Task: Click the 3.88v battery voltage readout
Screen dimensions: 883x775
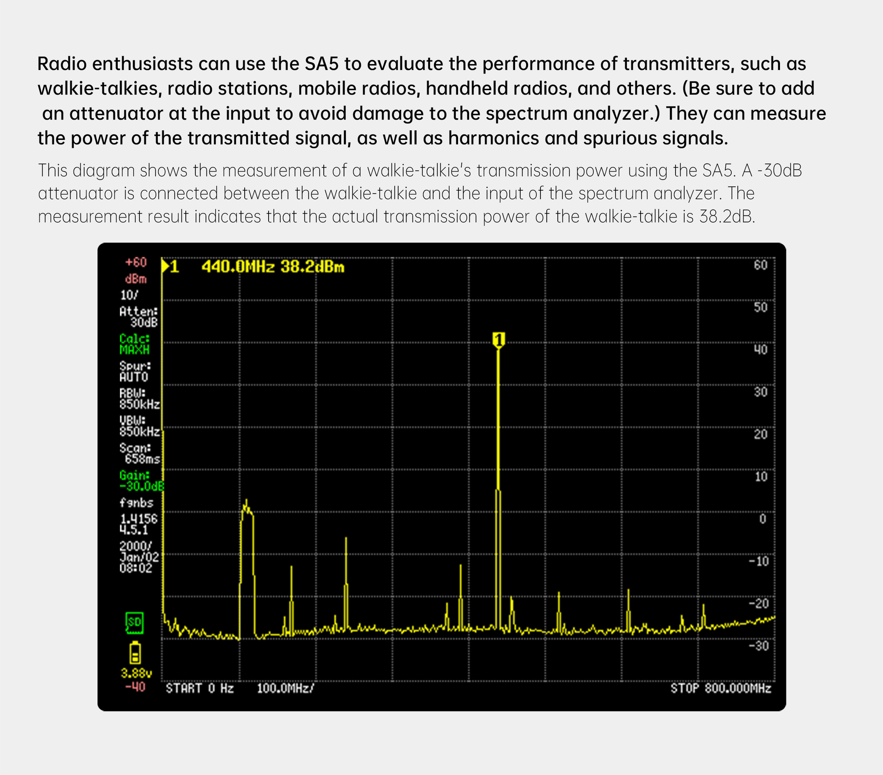Action: point(136,674)
